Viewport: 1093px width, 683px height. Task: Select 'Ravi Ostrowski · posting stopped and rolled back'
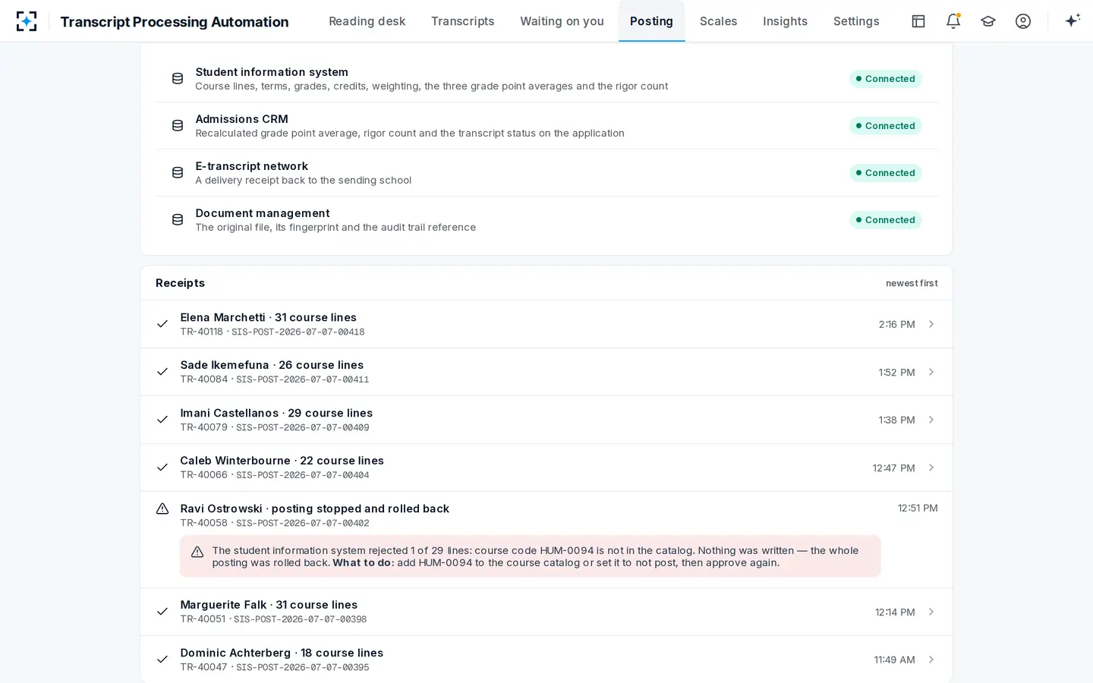point(314,508)
